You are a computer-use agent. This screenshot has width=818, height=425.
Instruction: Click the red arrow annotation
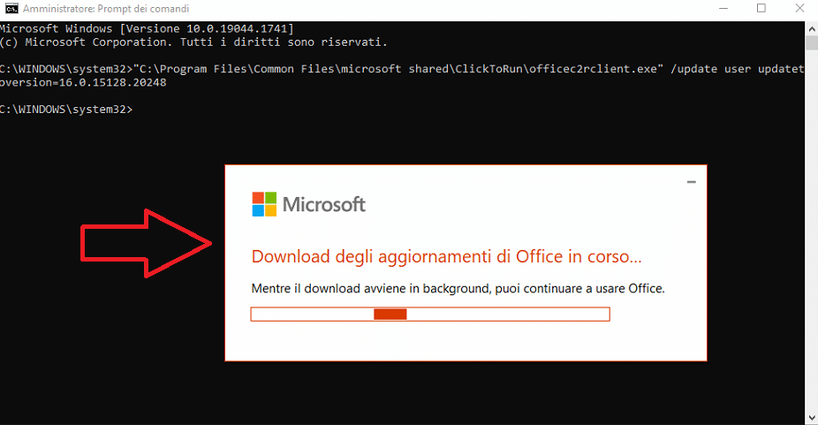(x=146, y=243)
